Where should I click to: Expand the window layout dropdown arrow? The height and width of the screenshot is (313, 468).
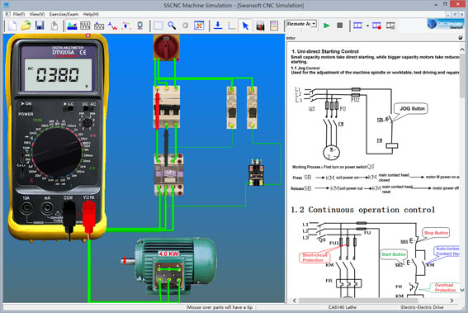tap(367, 26)
